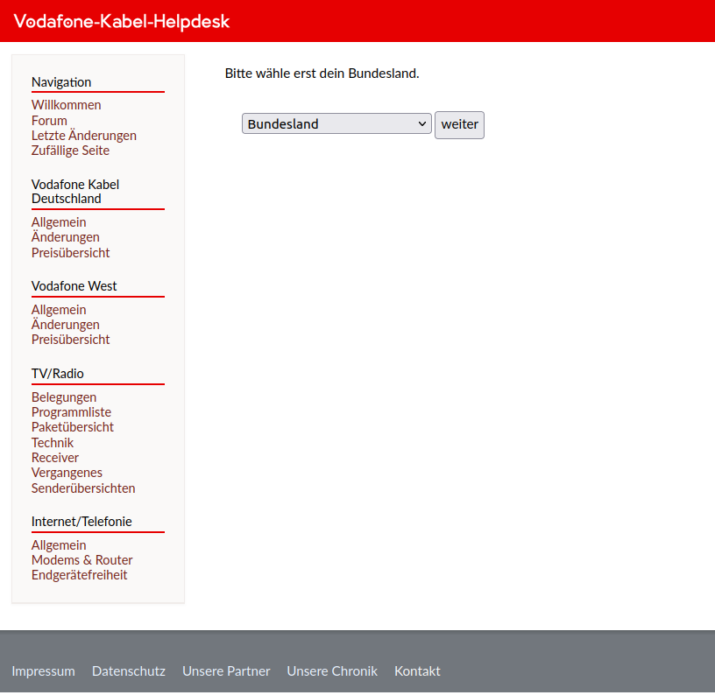Click the Vodafone Kabel Deutschland heading

(x=75, y=192)
